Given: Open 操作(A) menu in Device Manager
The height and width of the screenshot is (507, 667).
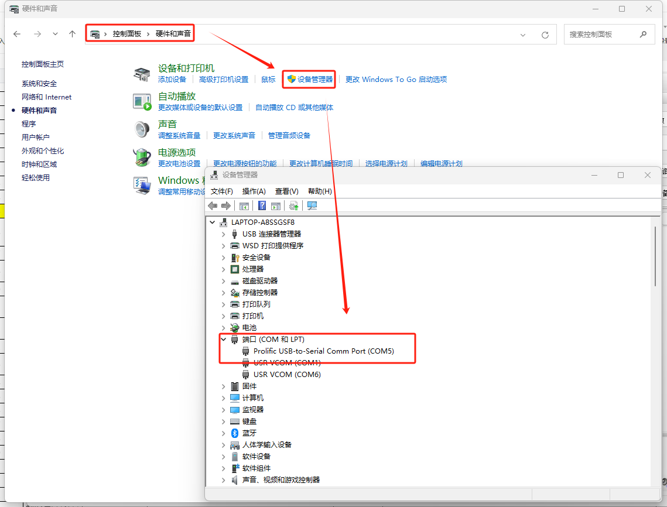Looking at the screenshot, I should tap(254, 191).
